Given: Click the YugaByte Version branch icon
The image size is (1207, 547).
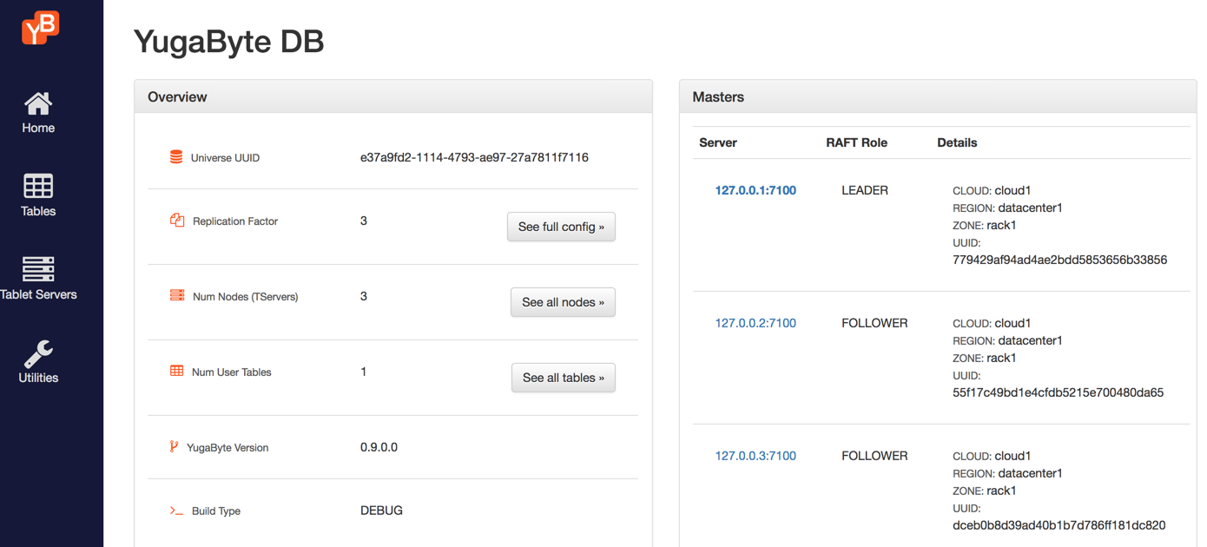Looking at the screenshot, I should [x=175, y=447].
